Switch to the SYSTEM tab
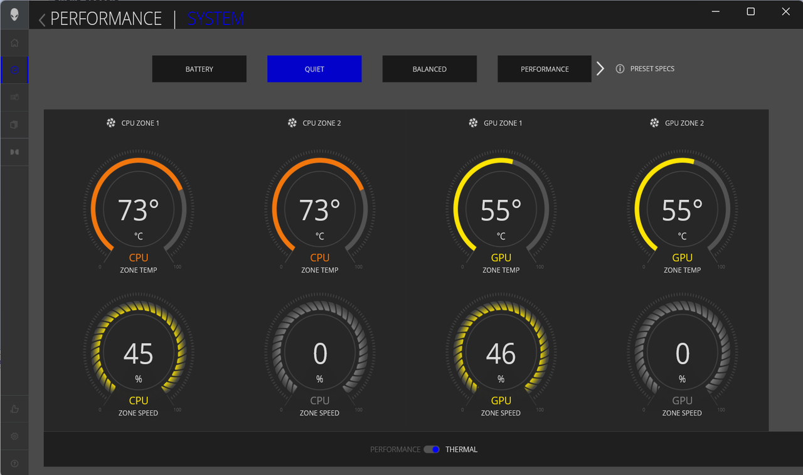803x475 pixels. point(215,19)
